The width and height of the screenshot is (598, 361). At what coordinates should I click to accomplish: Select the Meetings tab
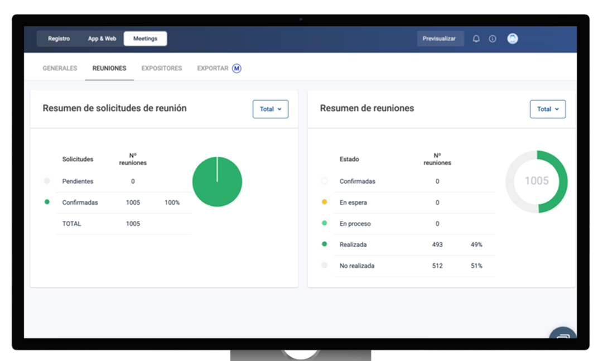[x=145, y=38]
